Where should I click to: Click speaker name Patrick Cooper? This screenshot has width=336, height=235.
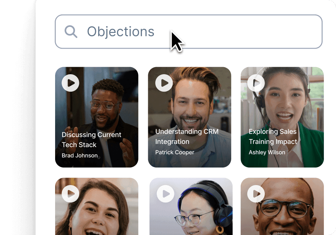pyautogui.click(x=175, y=152)
